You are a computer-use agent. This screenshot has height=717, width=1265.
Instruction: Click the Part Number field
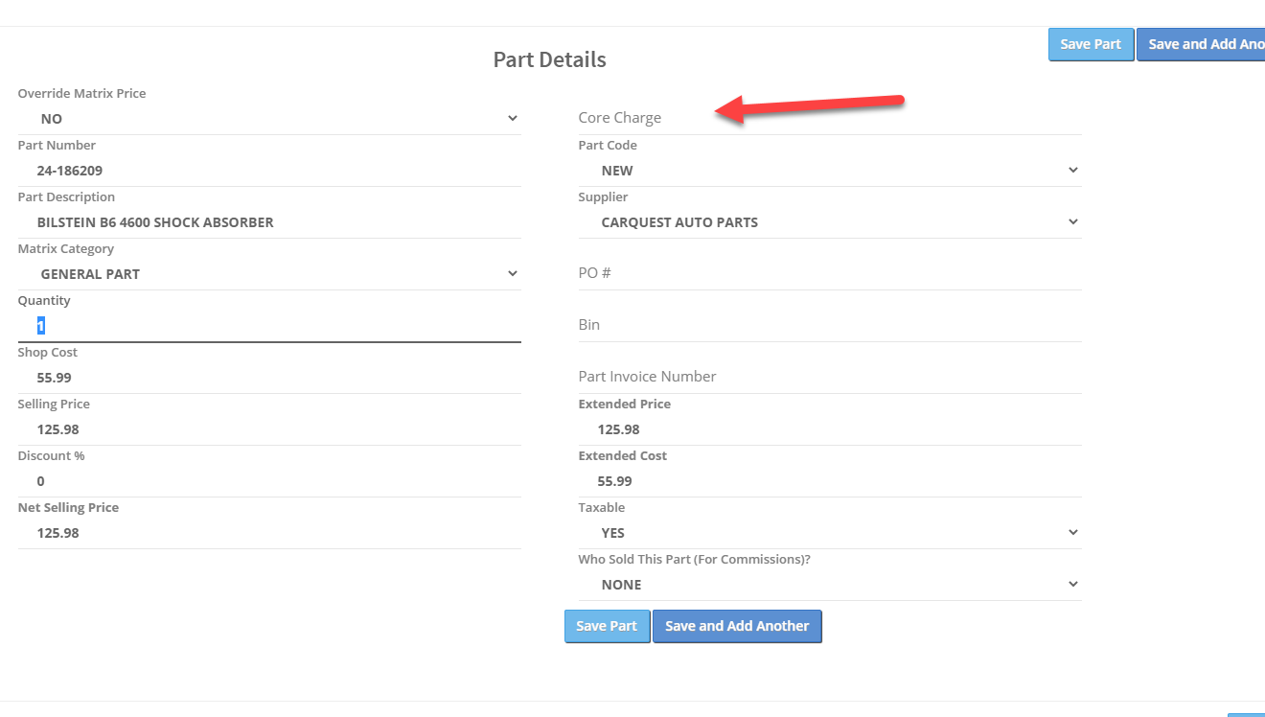[x=268, y=171]
